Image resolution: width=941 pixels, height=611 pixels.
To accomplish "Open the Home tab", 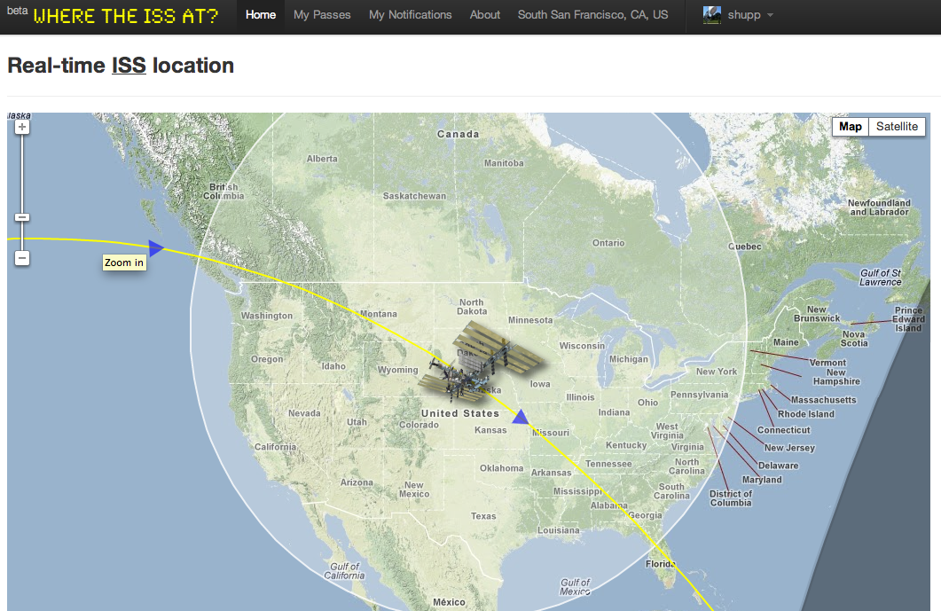I will (261, 15).
